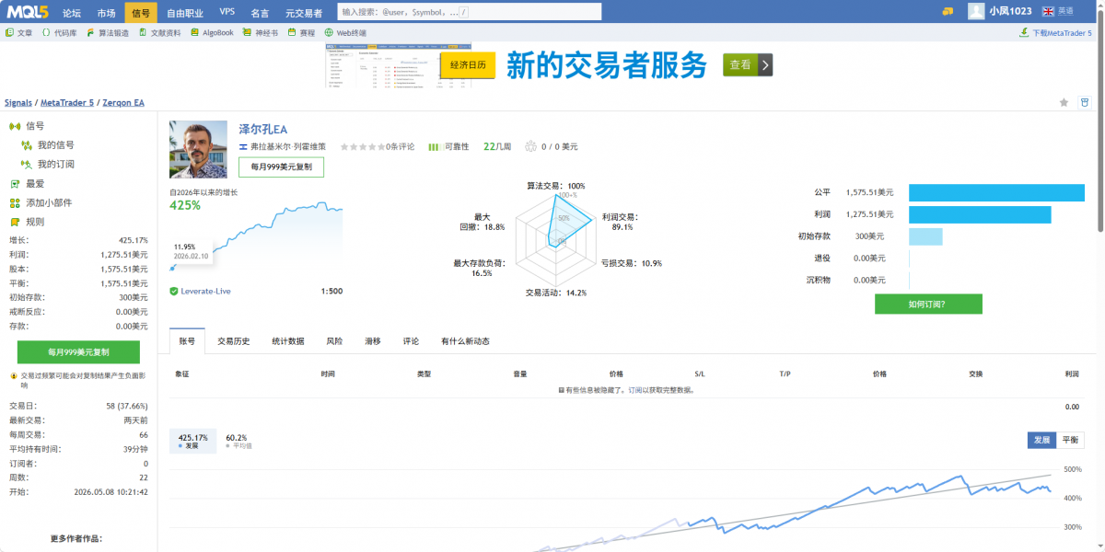Switch to the 有什么新动态 tab
This screenshot has width=1105, height=552.
coord(465,340)
